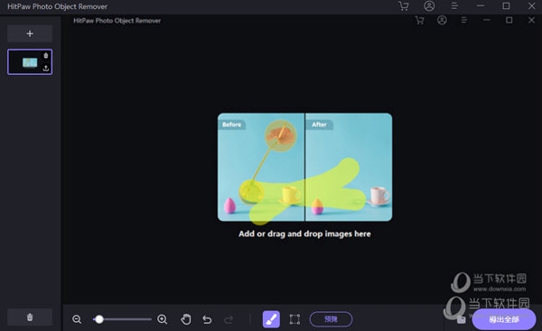Minimize the inner HitPaw window

487,20
